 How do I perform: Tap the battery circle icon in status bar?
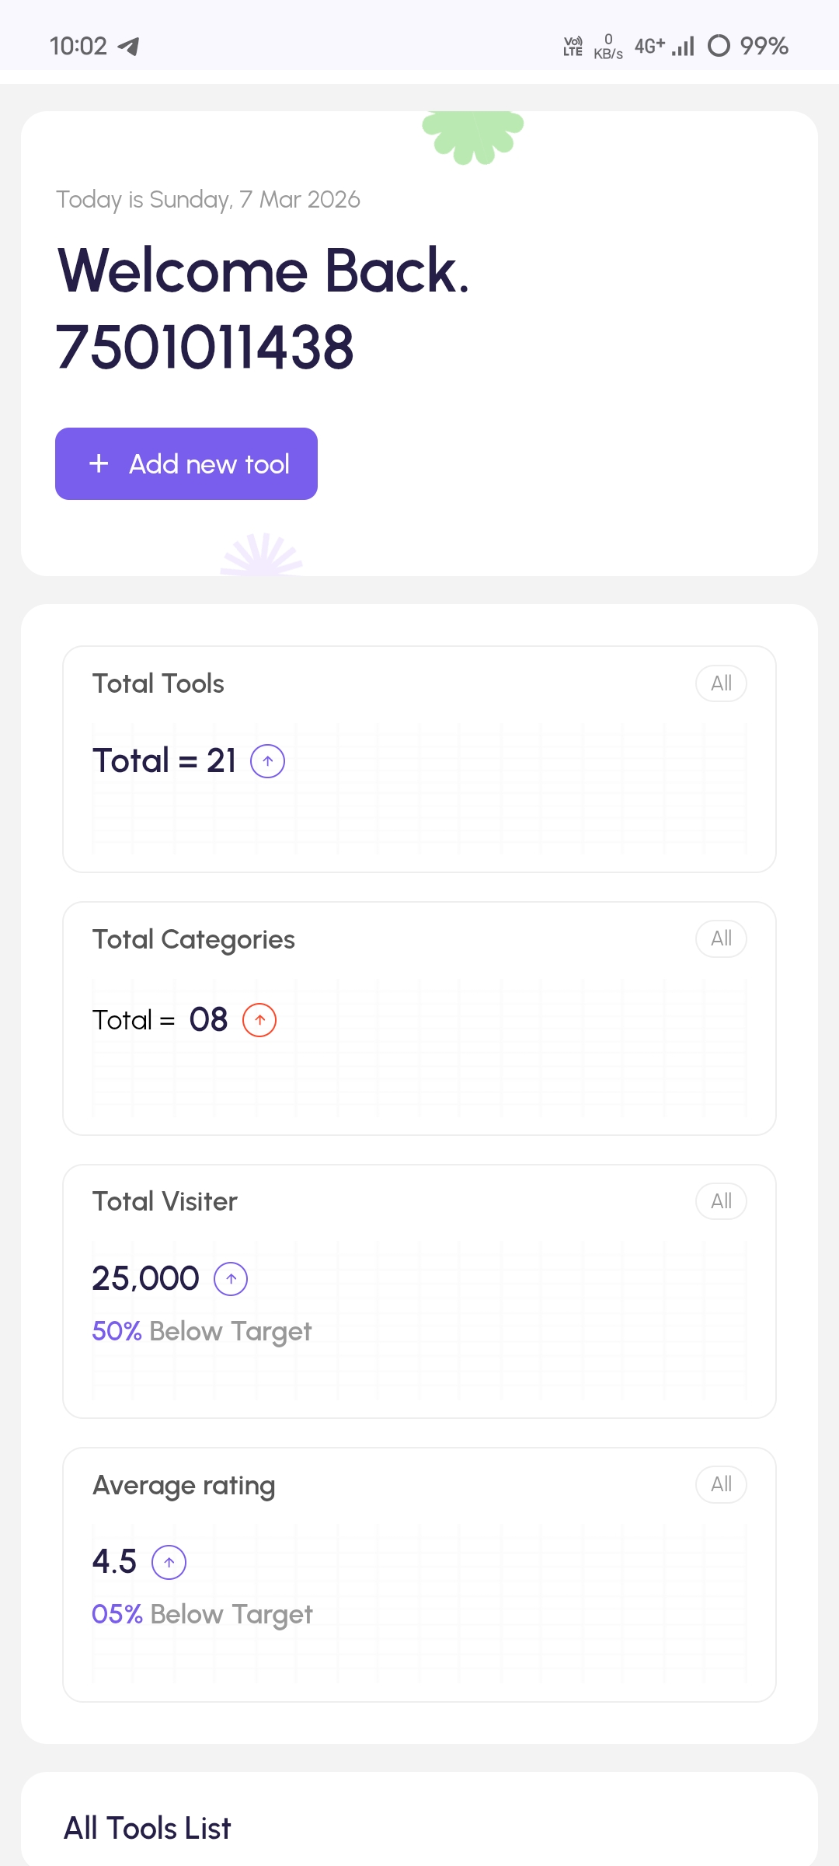tap(719, 46)
